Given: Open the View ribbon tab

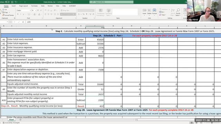Looking at the screenshot, I should click(58, 6).
